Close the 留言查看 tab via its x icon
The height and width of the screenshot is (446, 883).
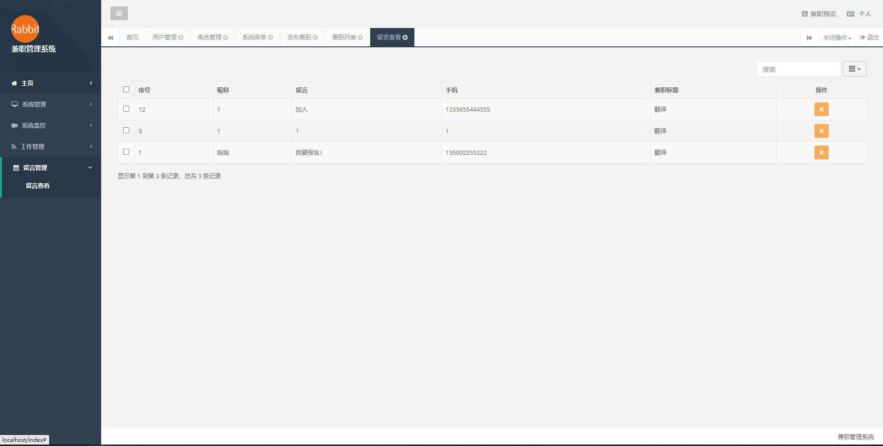click(405, 38)
